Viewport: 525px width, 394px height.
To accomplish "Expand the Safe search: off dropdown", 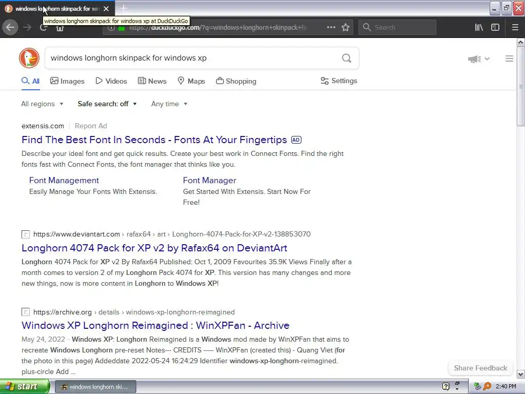I will click(107, 104).
